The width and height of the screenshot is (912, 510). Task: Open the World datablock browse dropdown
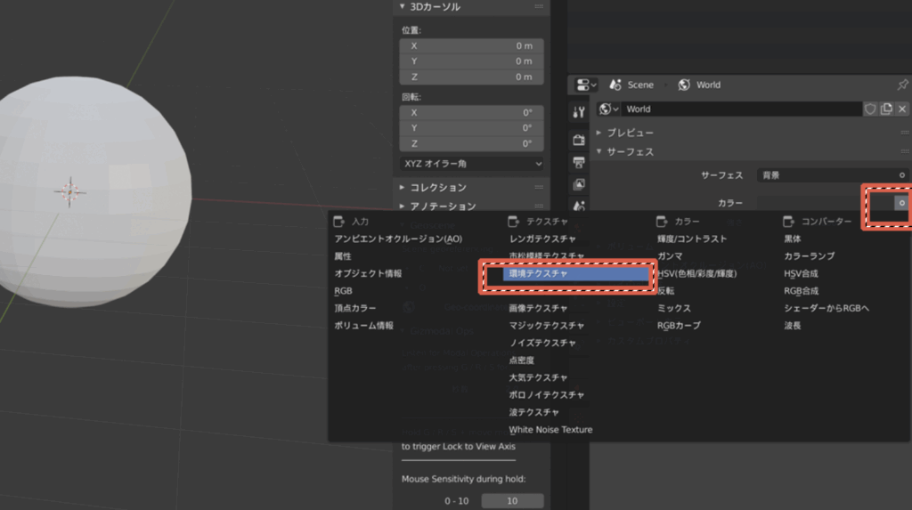point(609,109)
